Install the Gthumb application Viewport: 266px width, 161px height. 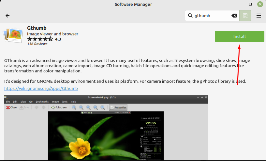click(x=239, y=36)
